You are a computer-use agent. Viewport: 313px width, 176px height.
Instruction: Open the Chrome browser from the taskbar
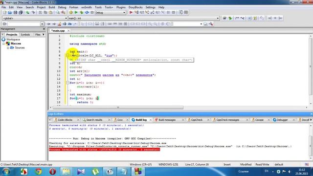(38, 172)
